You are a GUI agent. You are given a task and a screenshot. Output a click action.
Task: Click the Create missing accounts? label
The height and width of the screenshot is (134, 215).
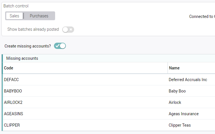tap(28, 46)
